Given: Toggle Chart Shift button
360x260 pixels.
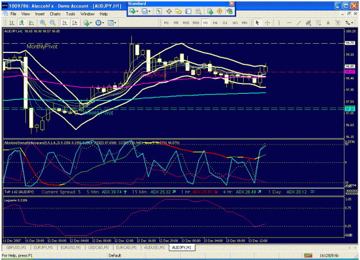Looking at the screenshot, I should point(75,22).
